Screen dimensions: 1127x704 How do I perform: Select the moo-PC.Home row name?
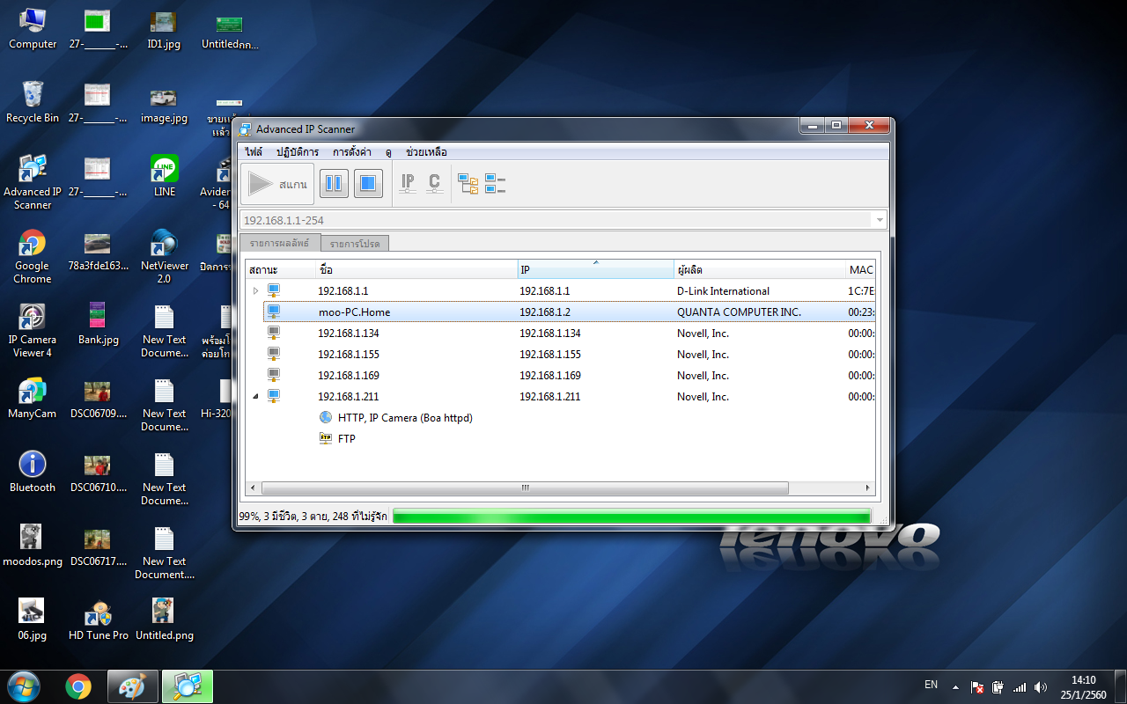click(x=354, y=312)
